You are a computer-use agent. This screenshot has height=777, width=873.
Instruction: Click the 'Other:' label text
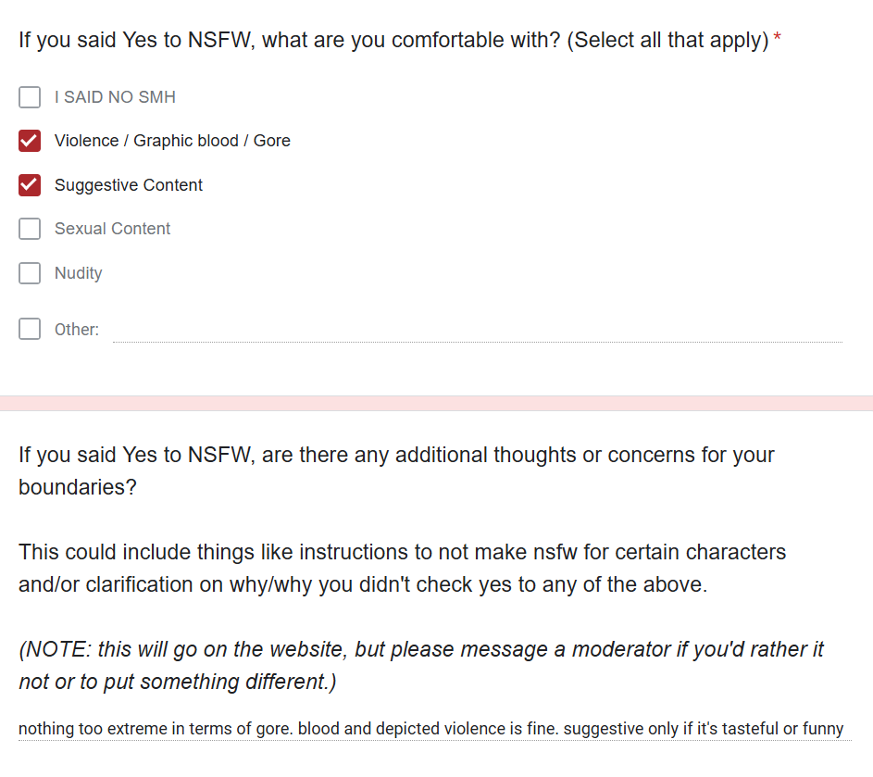[x=77, y=330]
